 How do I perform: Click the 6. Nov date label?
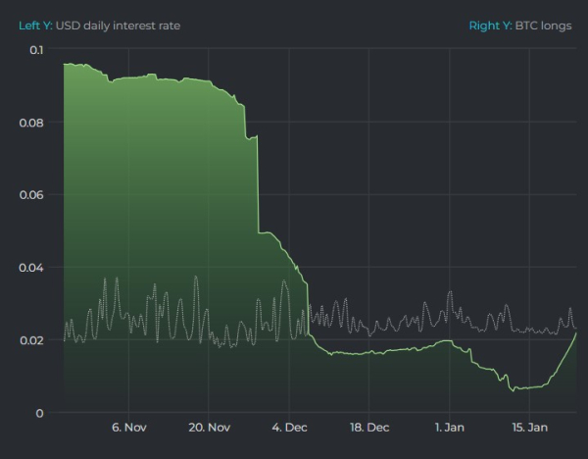click(128, 428)
